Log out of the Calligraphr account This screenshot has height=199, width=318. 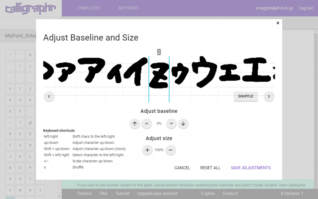point(306,8)
